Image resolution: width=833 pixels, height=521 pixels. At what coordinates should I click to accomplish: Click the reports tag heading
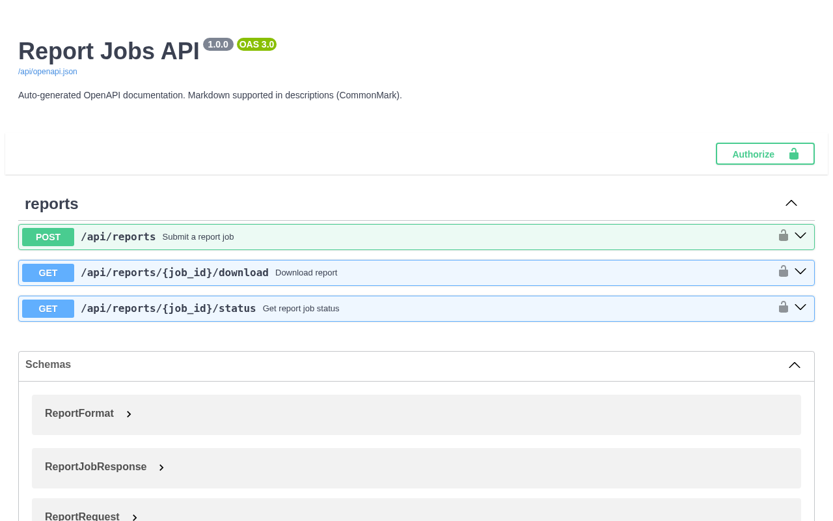pyautogui.click(x=51, y=204)
